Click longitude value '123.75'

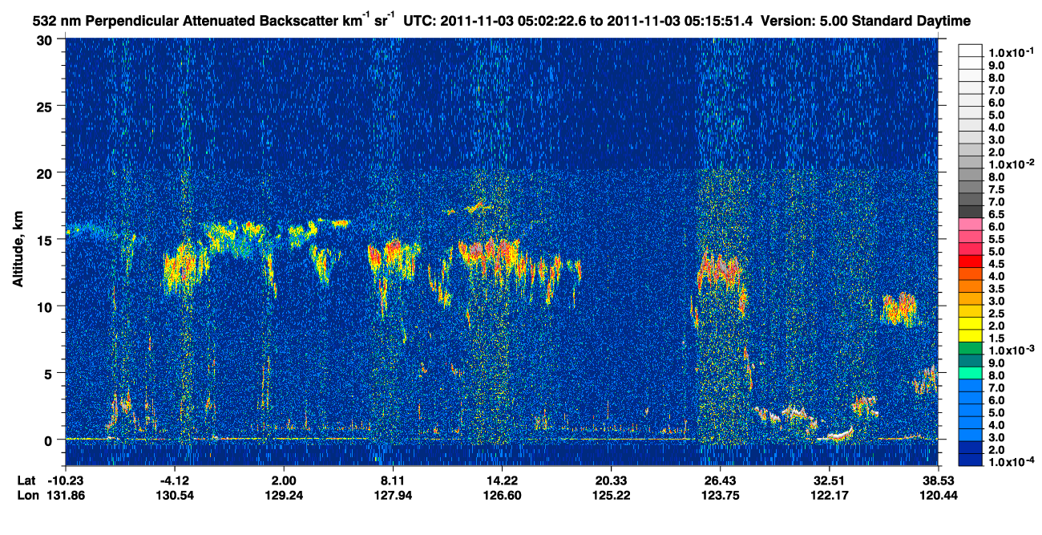click(720, 495)
